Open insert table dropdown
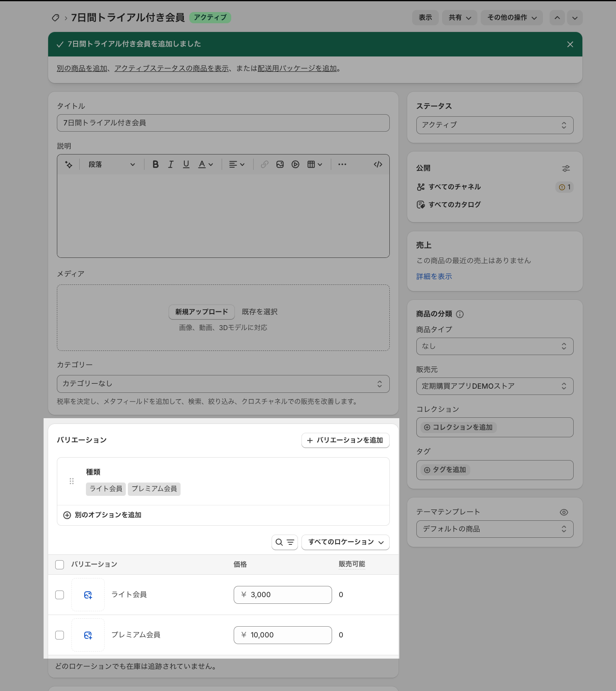Viewport: 616px width, 691px height. [x=315, y=164]
